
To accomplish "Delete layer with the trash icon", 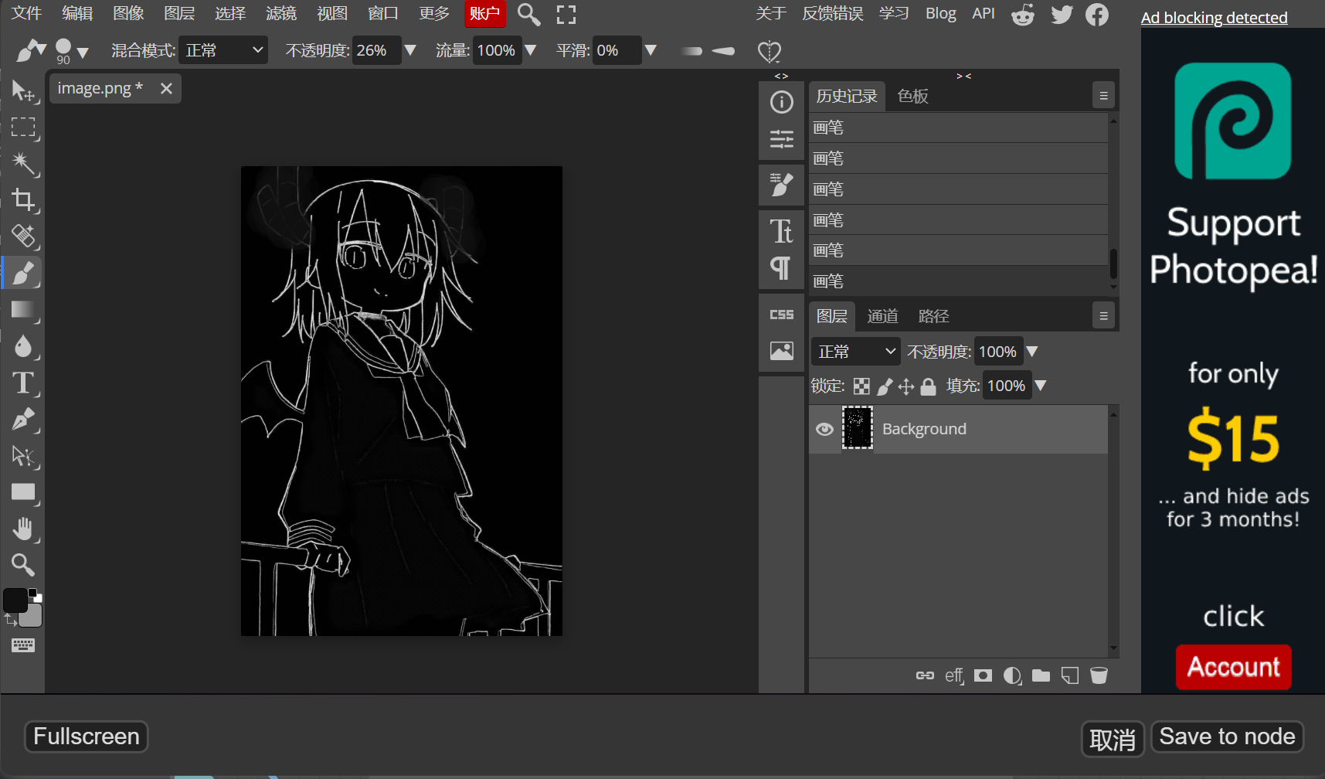I will point(1099,675).
